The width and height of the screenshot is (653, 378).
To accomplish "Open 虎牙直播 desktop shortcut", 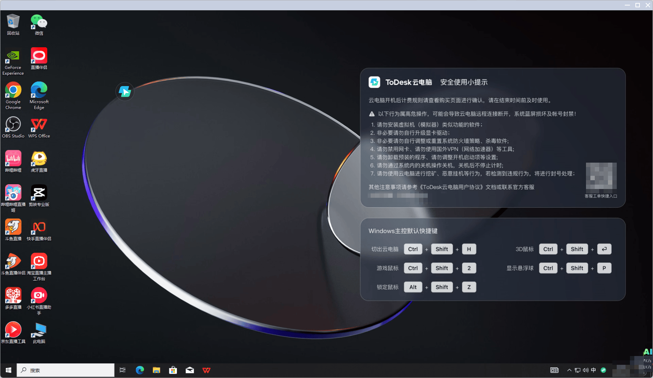I will pos(39,161).
